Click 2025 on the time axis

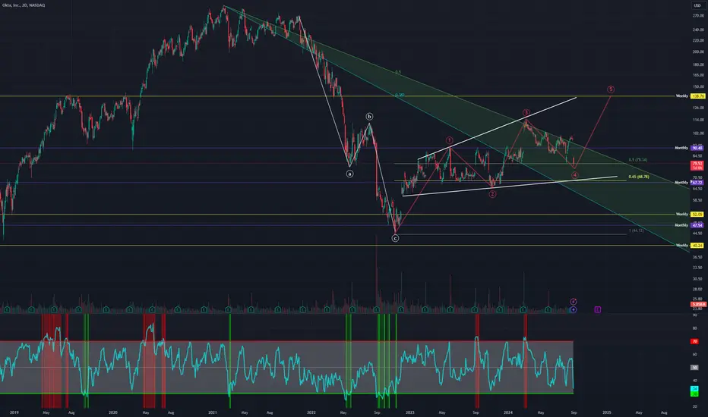click(607, 412)
